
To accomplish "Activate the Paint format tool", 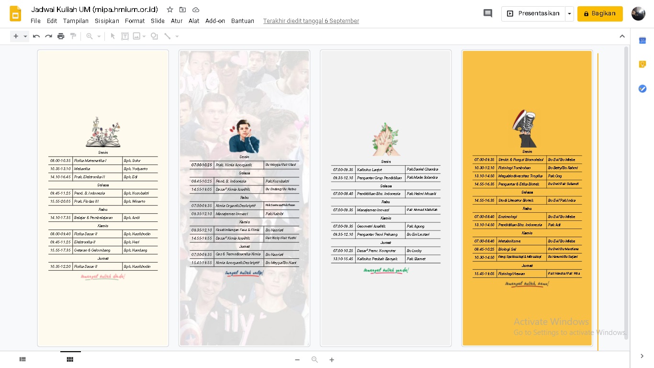I will point(73,36).
